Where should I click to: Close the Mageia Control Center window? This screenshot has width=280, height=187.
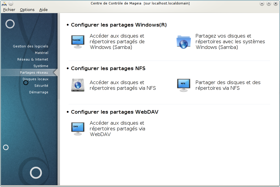coord(276,3)
